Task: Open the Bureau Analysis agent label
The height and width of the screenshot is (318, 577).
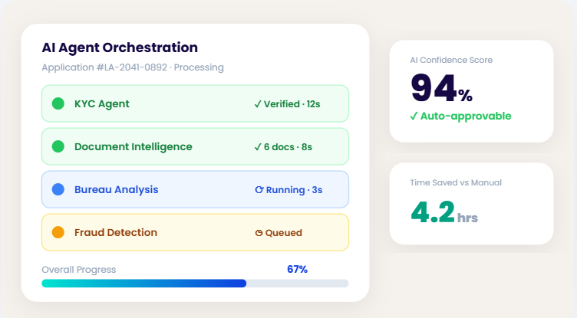Action: pyautogui.click(x=116, y=189)
